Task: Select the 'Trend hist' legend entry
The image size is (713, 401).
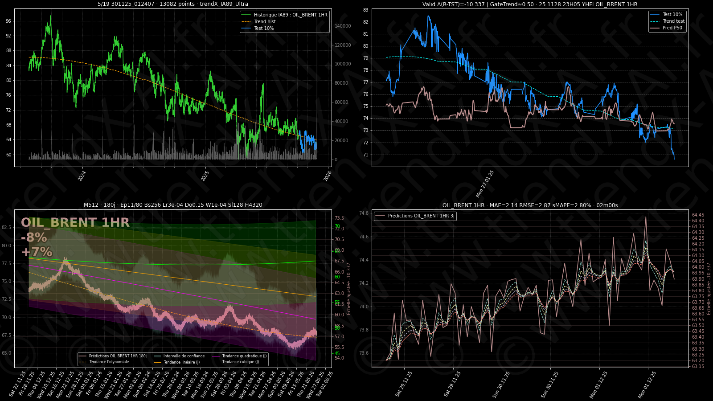Action: pyautogui.click(x=265, y=21)
